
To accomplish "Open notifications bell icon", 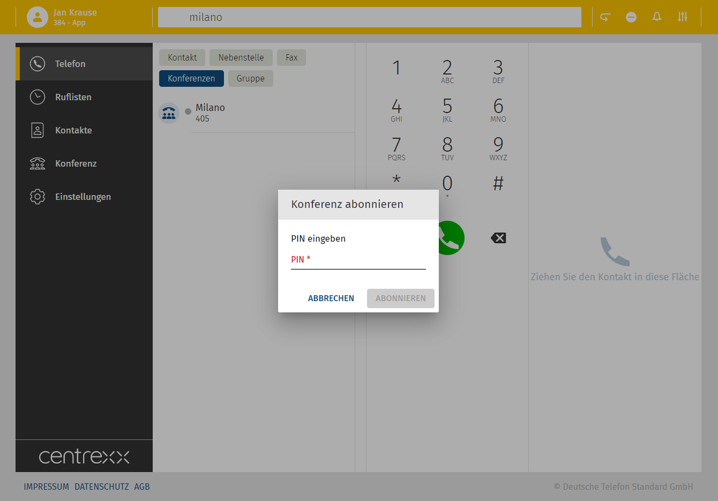I will tap(657, 17).
